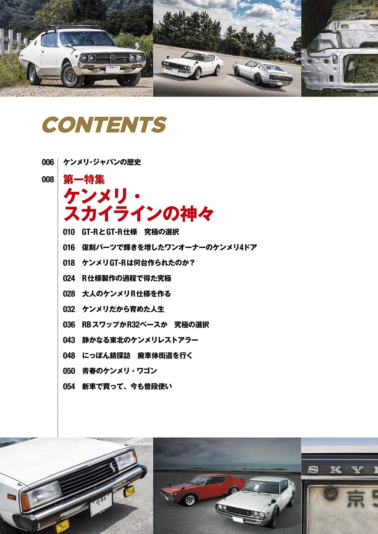Select entry 036 RBスワップかR32ベースか
The width and height of the screenshot is (378, 534).
pos(145,325)
